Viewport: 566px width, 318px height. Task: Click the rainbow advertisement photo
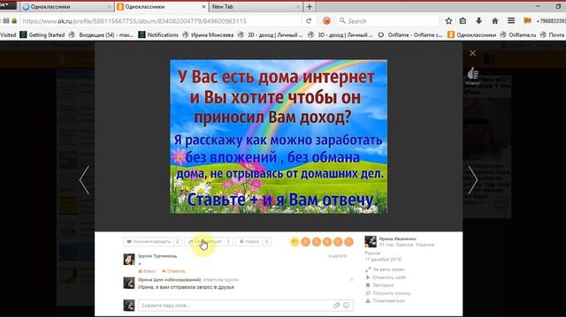(279, 137)
